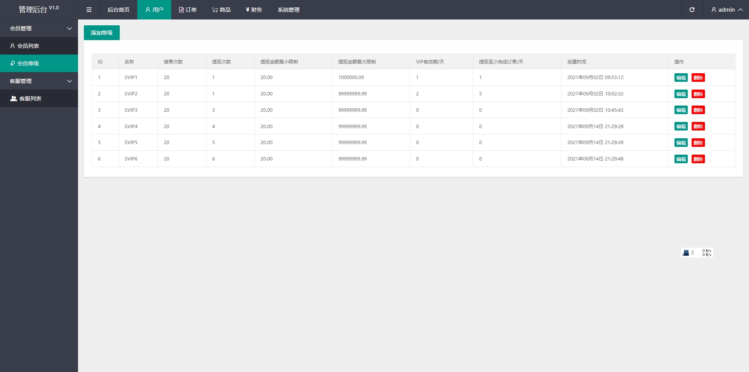
Task: Edit the SVIP4 level row
Action: pyautogui.click(x=681, y=127)
